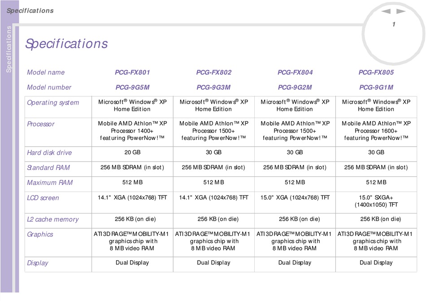Select the LCD screen row label
Screen dimensions: 426x301
(x=43, y=198)
